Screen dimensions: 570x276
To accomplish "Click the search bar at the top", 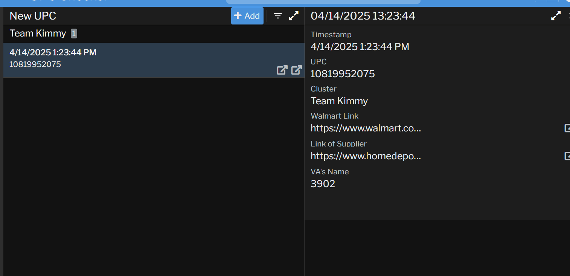I will point(323,2).
